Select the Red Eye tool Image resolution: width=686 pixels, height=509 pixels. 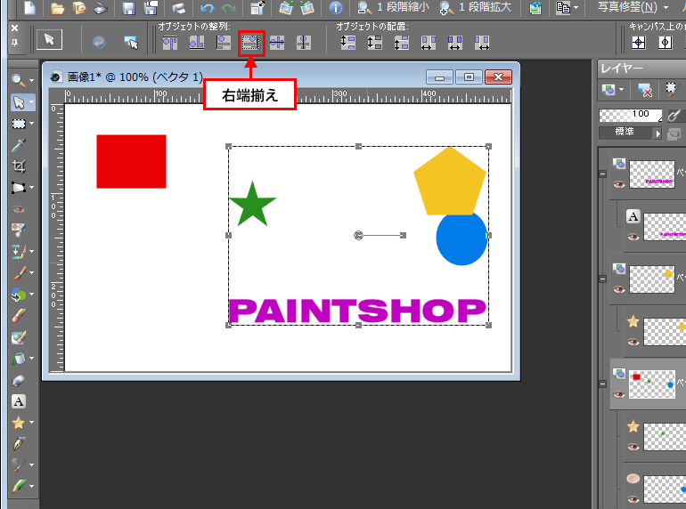(x=19, y=209)
